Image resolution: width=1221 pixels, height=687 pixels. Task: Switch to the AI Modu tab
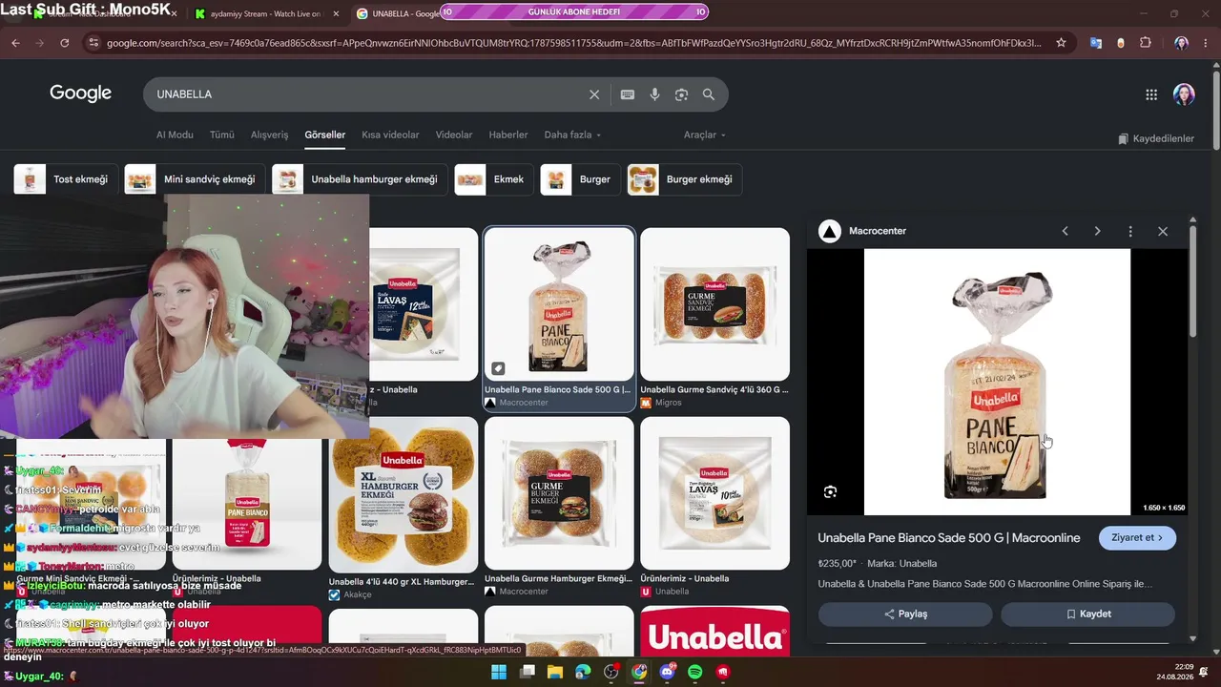pos(175,135)
